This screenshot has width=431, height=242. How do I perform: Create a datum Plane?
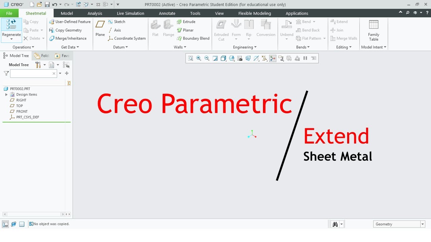click(x=100, y=28)
